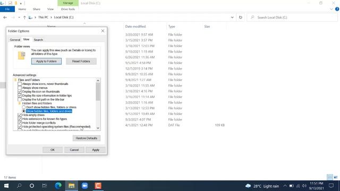Open the File menu

pos(7,9)
